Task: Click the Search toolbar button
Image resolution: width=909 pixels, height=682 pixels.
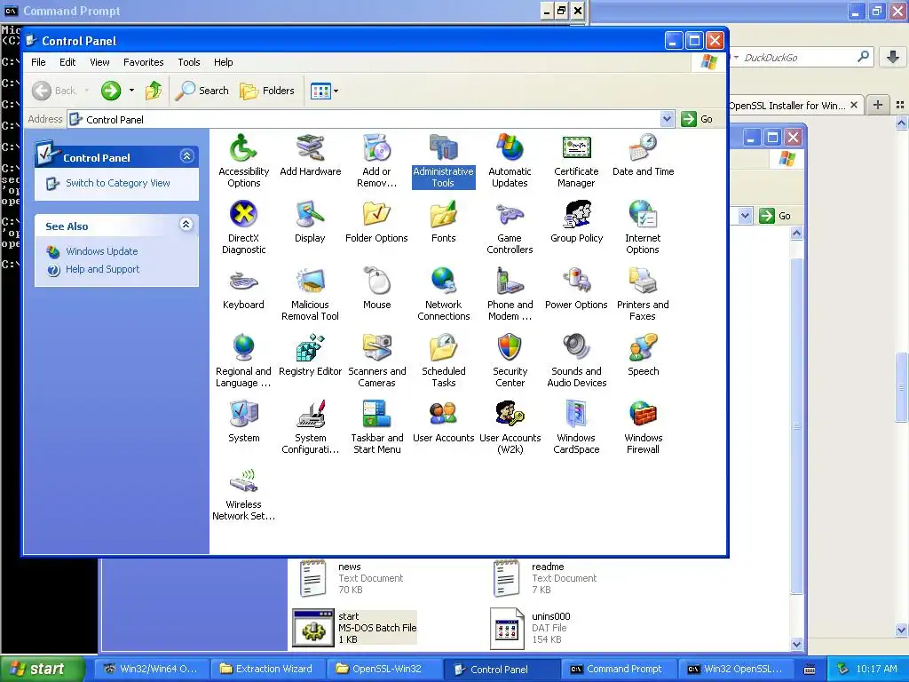Action: 202,91
